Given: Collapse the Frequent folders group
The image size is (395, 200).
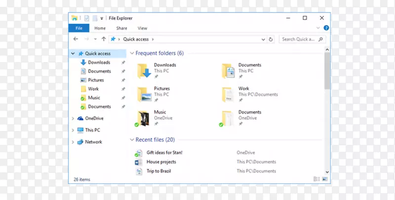Looking at the screenshot, I should tap(132, 53).
